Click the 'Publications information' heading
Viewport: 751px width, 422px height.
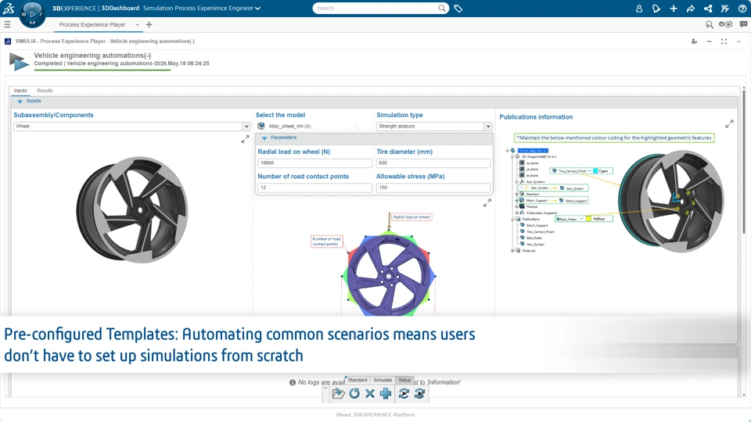point(536,116)
